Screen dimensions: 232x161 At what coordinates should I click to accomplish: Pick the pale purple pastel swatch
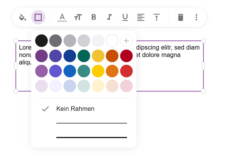point(41,86)
